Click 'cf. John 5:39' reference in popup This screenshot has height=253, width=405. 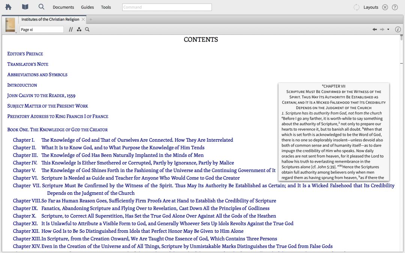pos(324,167)
